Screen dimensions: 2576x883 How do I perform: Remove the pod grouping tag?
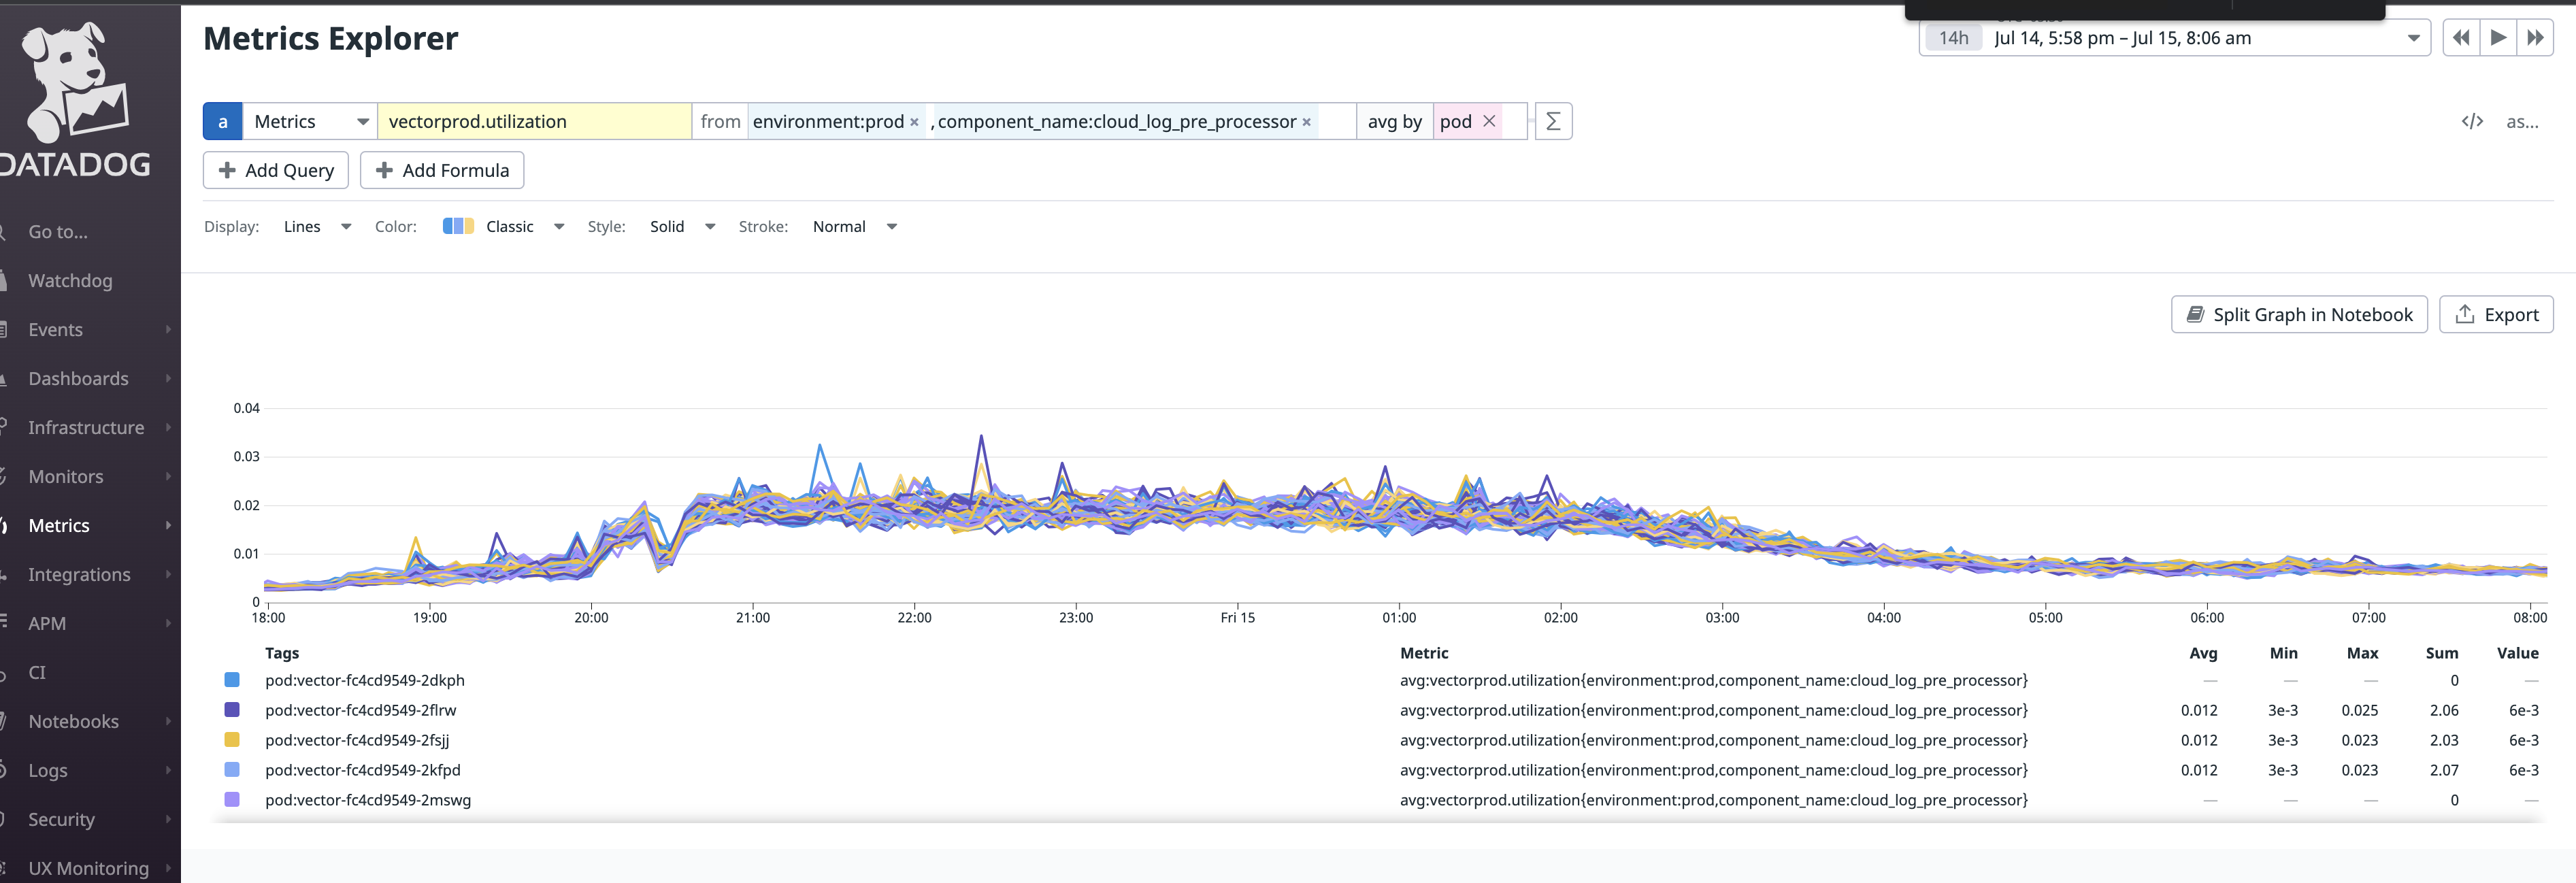[x=1489, y=121]
